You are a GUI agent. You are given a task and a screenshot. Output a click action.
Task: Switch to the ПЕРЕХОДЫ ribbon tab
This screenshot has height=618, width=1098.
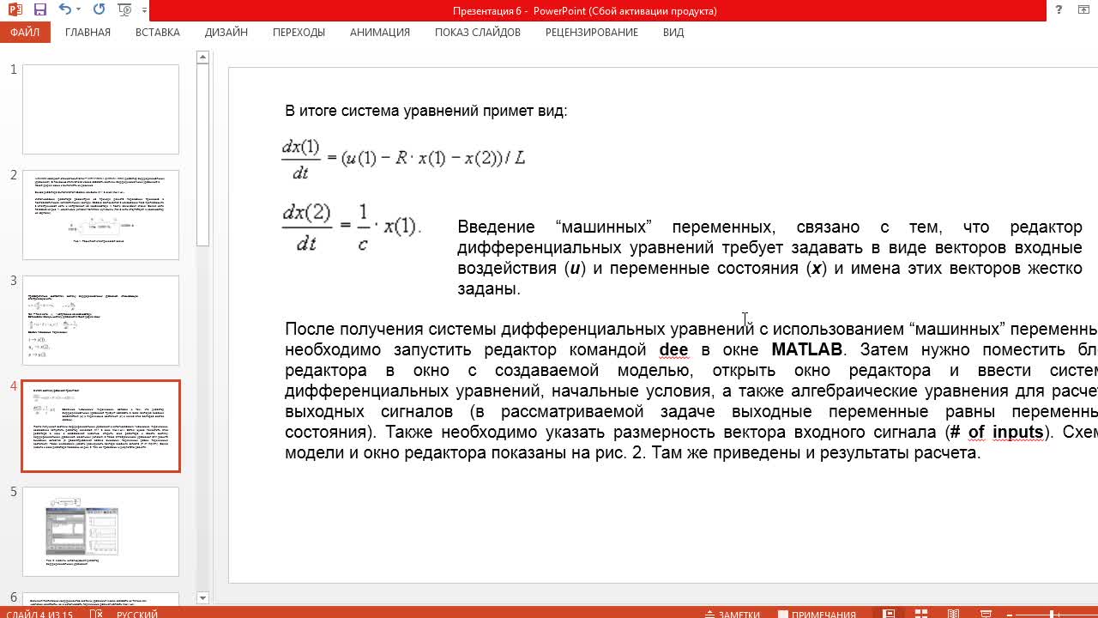click(299, 32)
